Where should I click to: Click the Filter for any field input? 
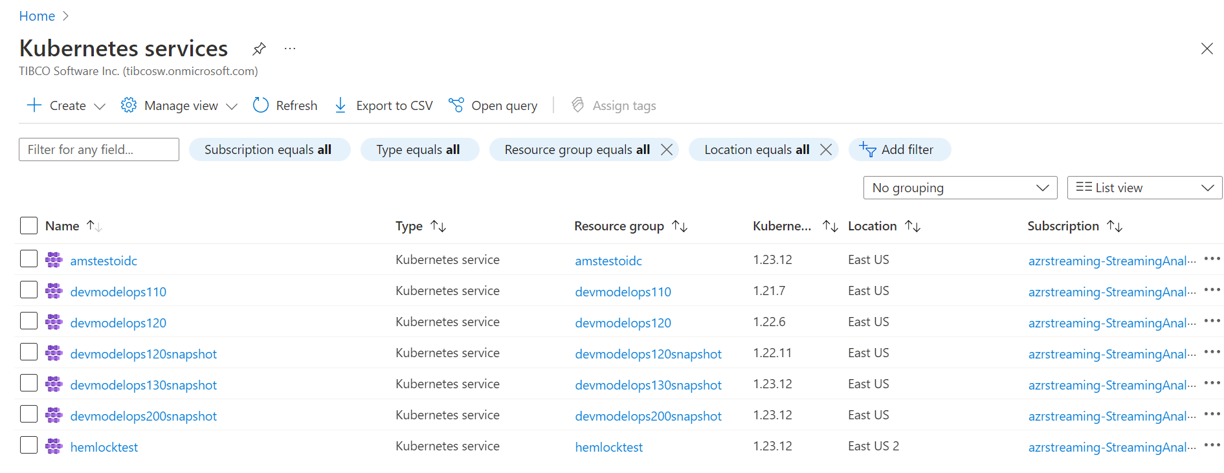click(99, 149)
